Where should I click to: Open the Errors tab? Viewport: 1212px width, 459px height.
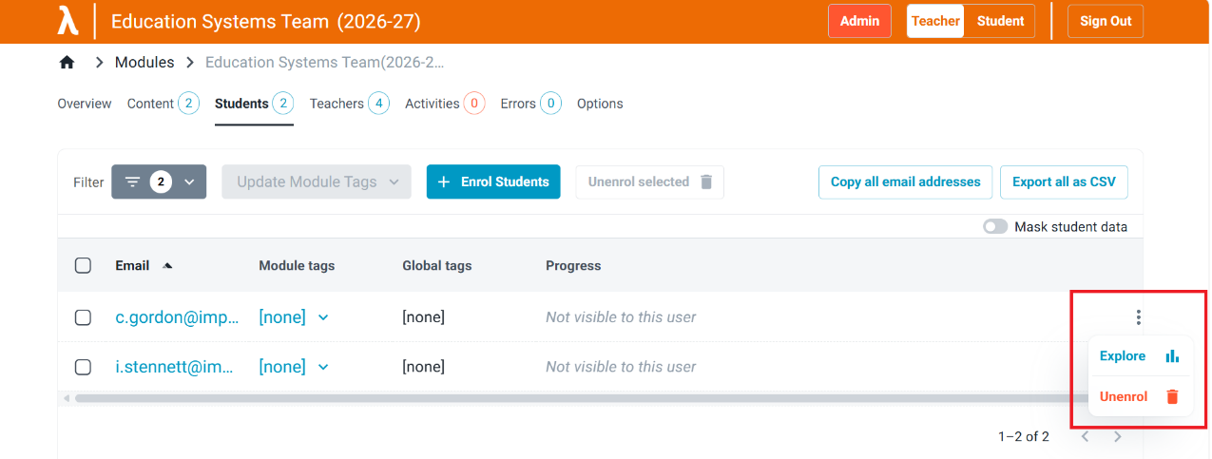[x=530, y=104]
